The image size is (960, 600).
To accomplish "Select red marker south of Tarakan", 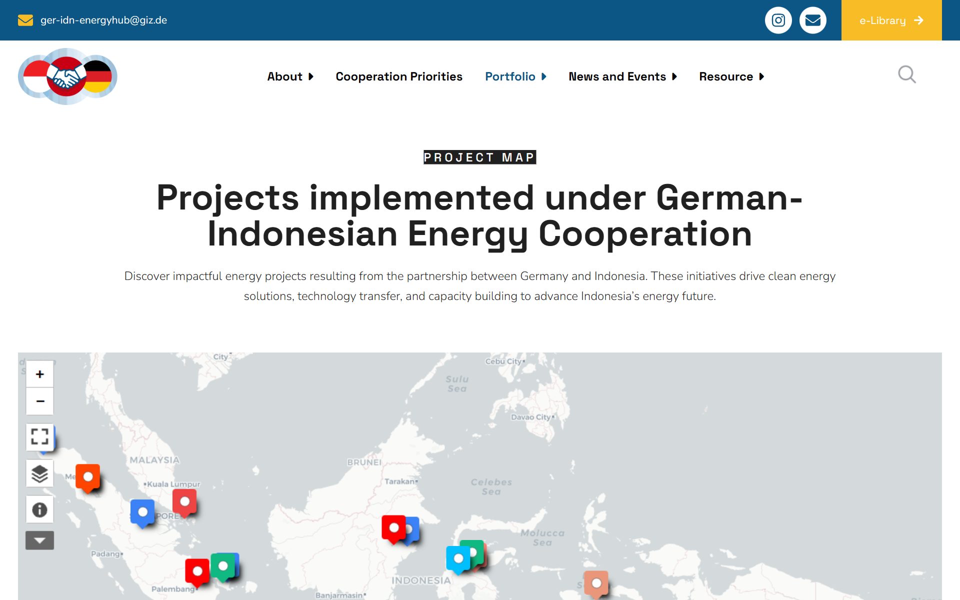I will pyautogui.click(x=394, y=529).
